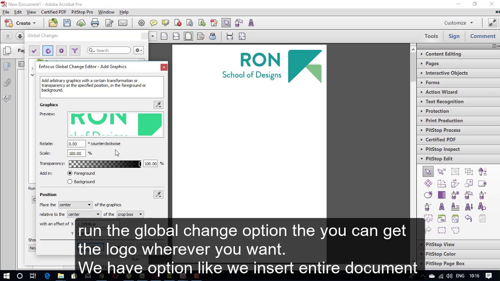Click the Action Lists checkmark in Global Changes

[x=34, y=50]
